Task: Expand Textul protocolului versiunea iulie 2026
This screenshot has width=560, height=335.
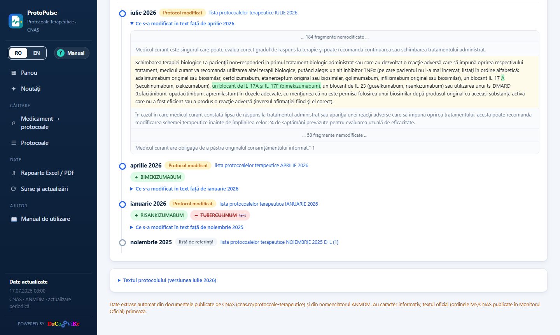Action: coord(167,280)
